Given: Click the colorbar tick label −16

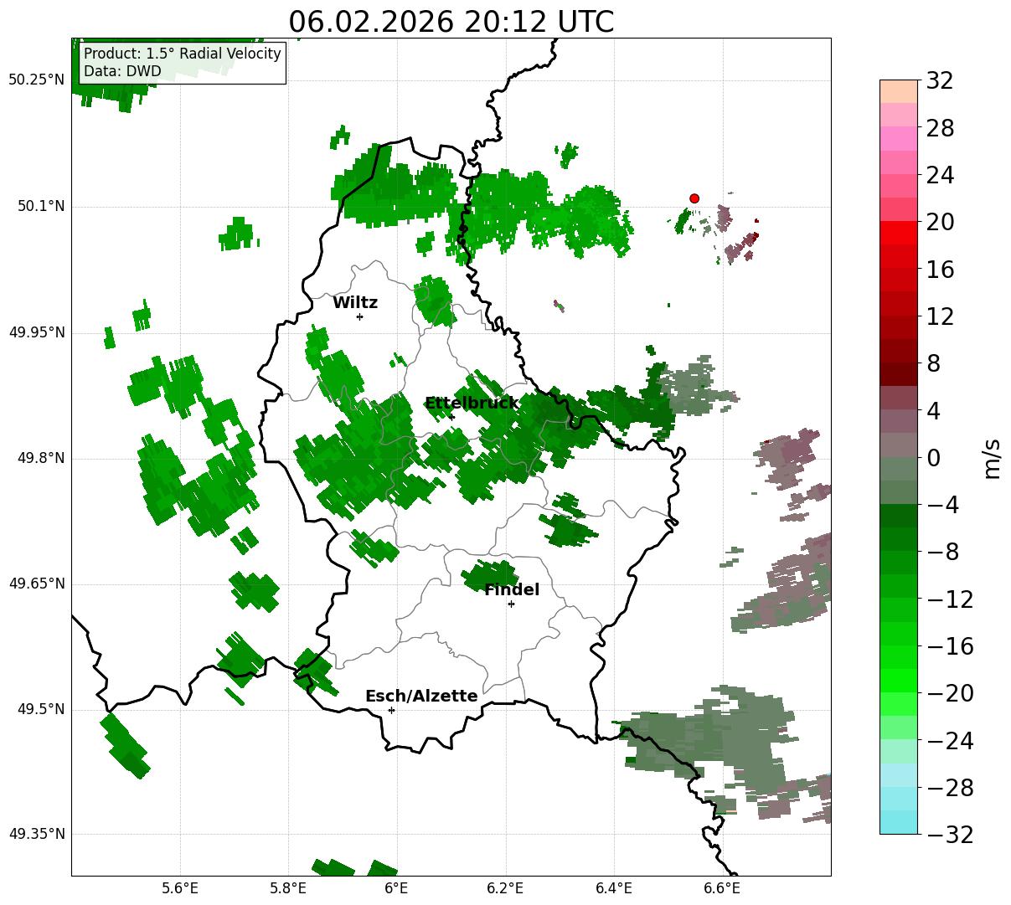Looking at the screenshot, I should point(950,646).
